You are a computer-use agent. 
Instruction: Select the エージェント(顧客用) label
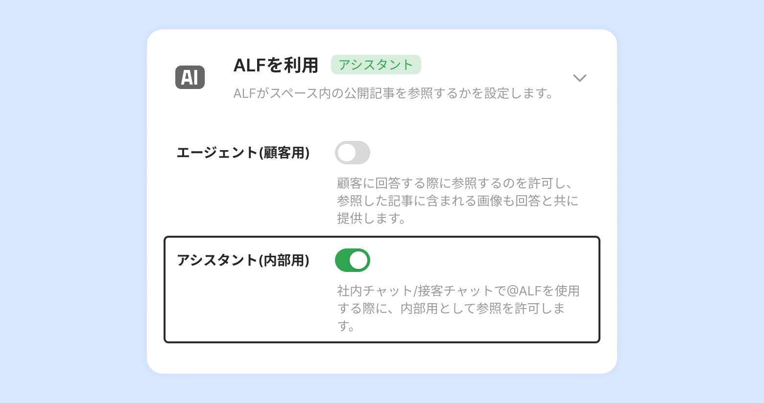tap(243, 153)
